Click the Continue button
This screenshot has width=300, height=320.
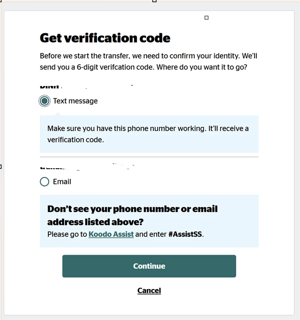tap(149, 266)
